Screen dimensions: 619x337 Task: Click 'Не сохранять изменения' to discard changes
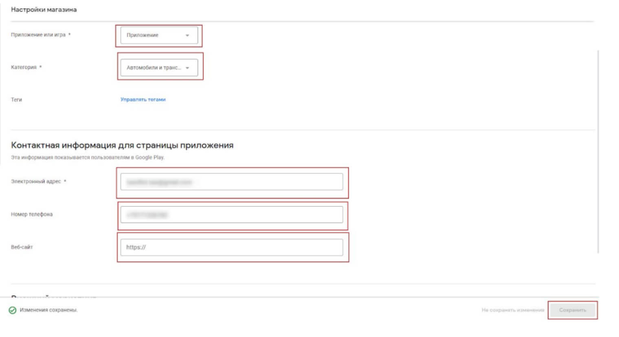click(513, 310)
